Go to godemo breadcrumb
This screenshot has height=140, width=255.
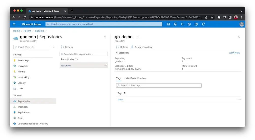(x=39, y=31)
